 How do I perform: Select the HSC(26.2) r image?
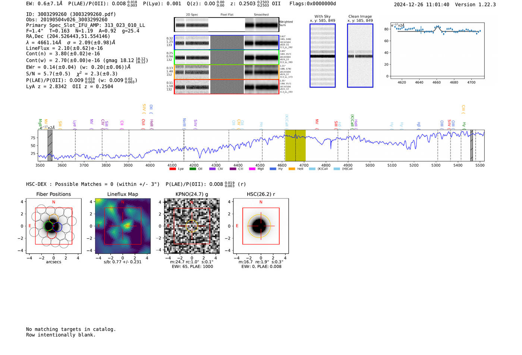click(261, 226)
